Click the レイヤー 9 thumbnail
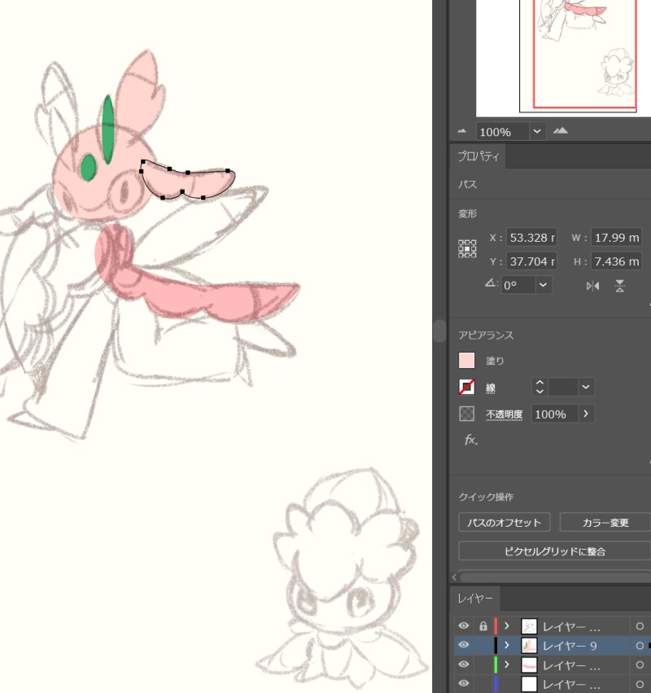The image size is (651, 693). coord(529,645)
